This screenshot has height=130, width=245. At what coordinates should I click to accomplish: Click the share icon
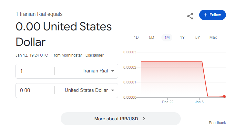[x=190, y=16]
